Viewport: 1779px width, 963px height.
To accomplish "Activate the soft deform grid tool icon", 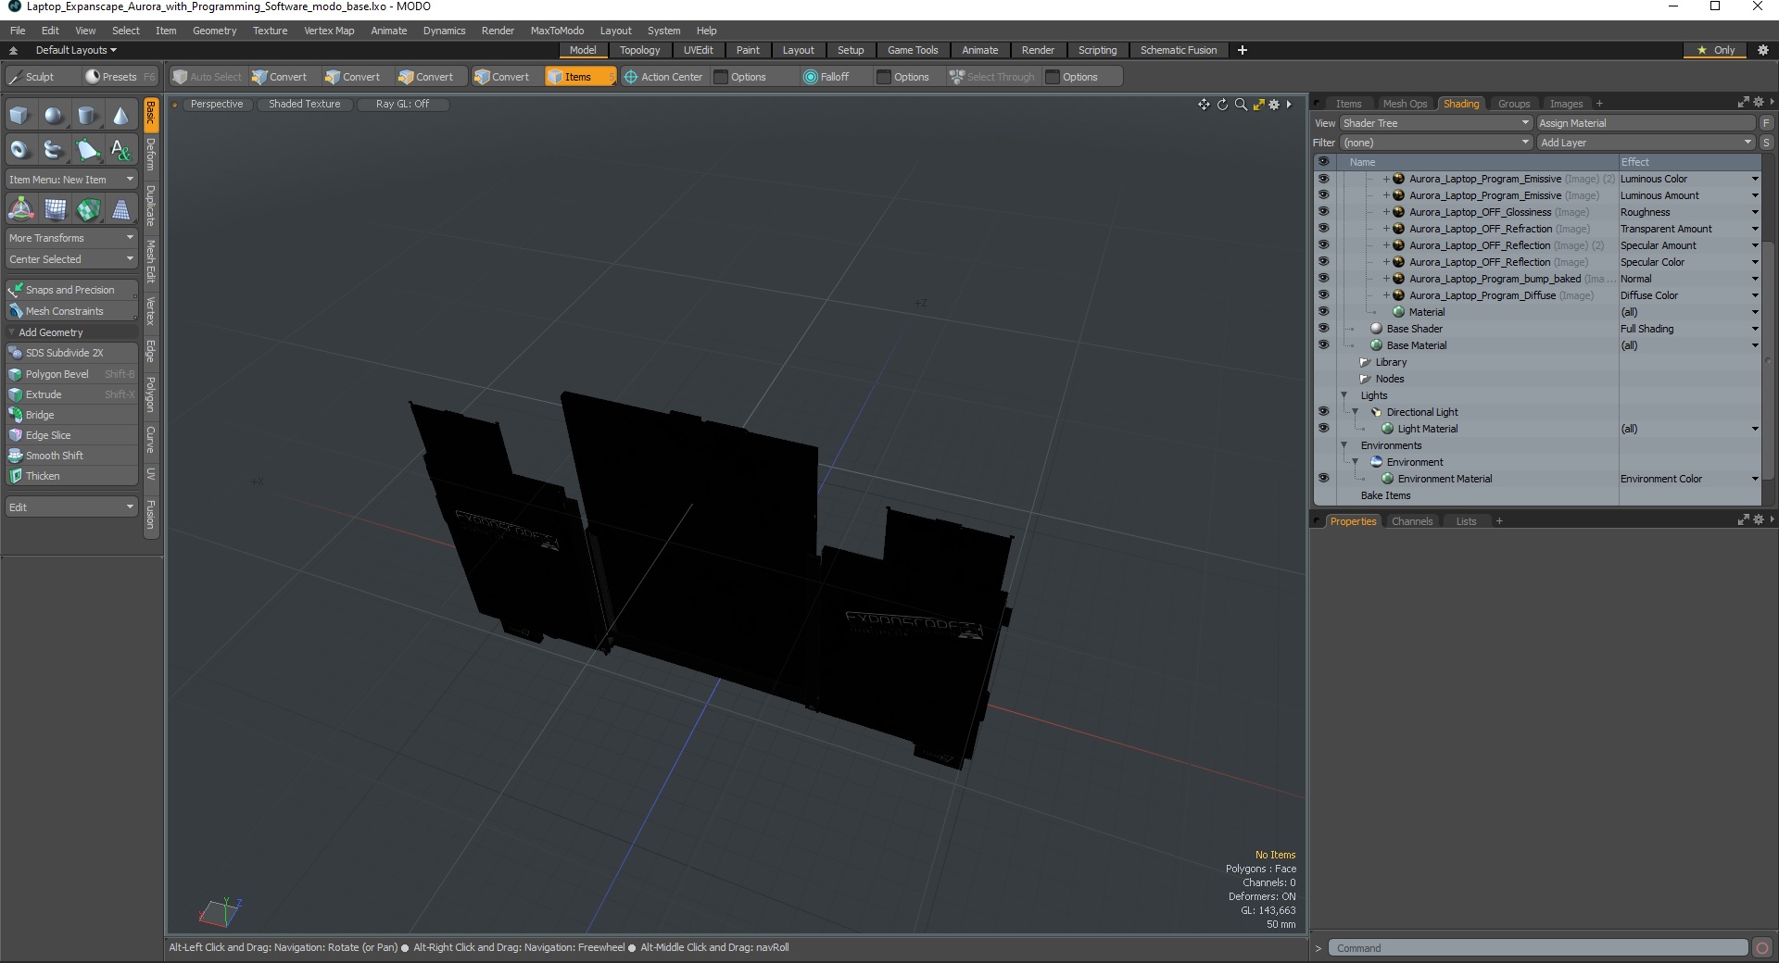I will point(54,209).
